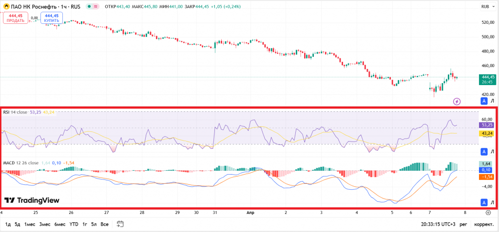Open the go-to-date calendar icon

point(120,224)
